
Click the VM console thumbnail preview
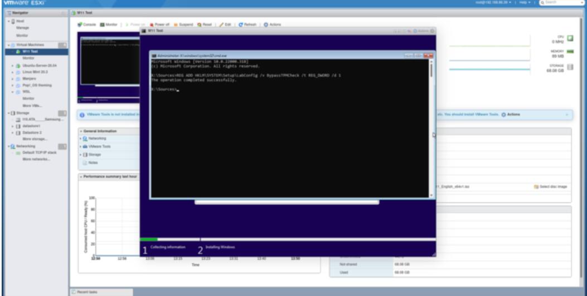[109, 67]
